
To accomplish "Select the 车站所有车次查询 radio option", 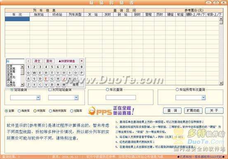I will click(x=177, y=90).
